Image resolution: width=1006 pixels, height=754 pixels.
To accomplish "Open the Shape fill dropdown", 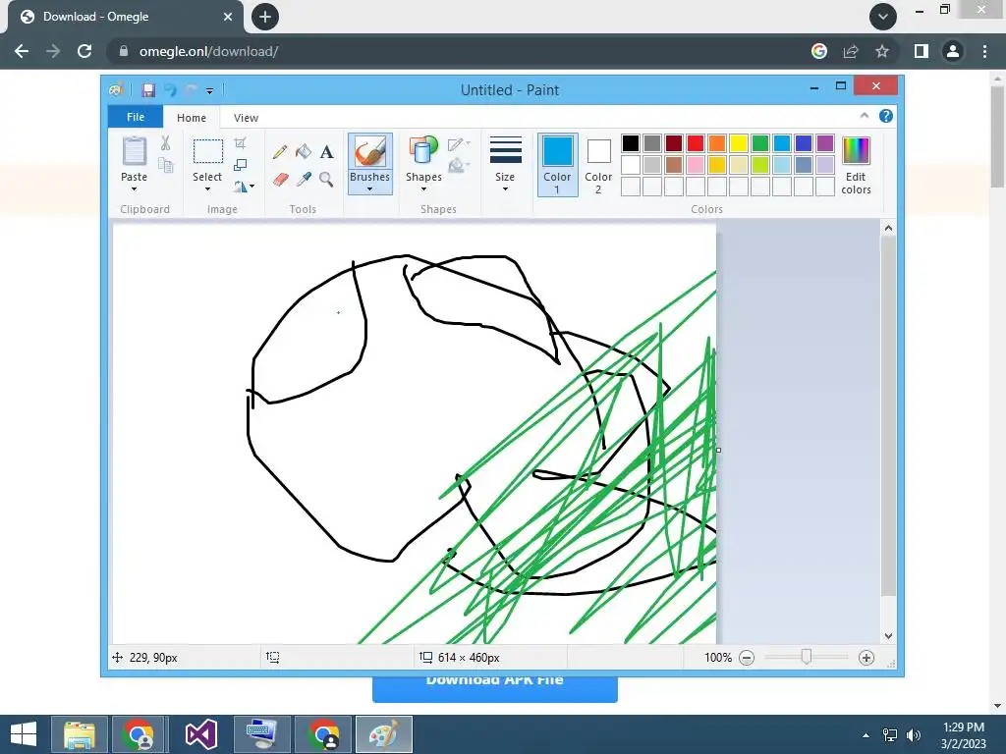I will tap(459, 167).
